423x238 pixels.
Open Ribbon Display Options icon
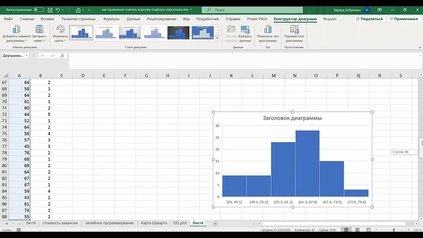pos(380,10)
